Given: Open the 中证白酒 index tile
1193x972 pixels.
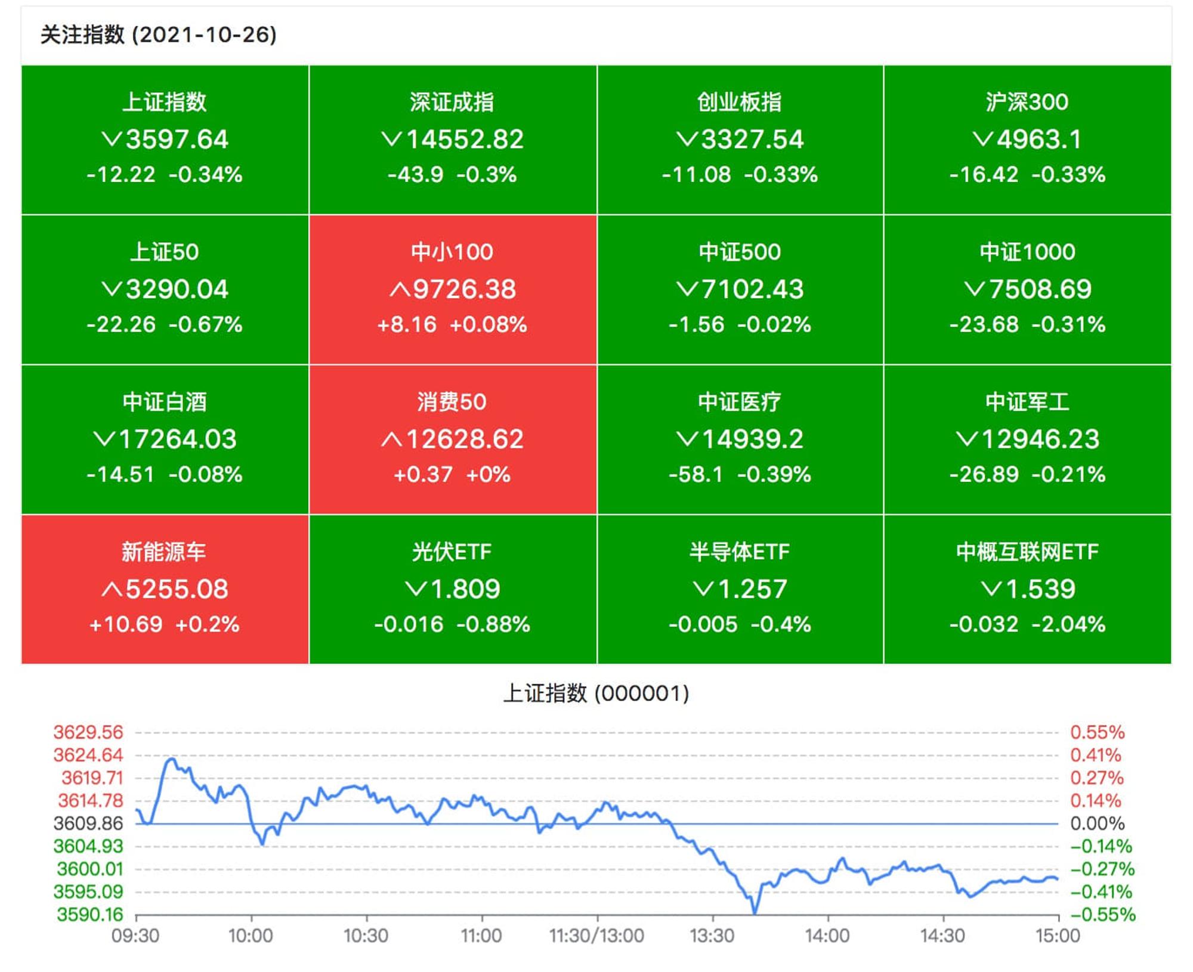Looking at the screenshot, I should coord(165,439).
